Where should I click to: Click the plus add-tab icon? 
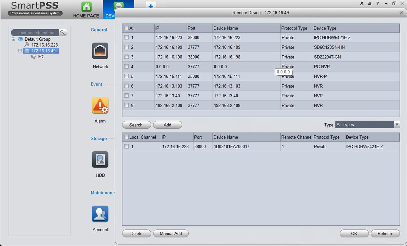[151, 6]
